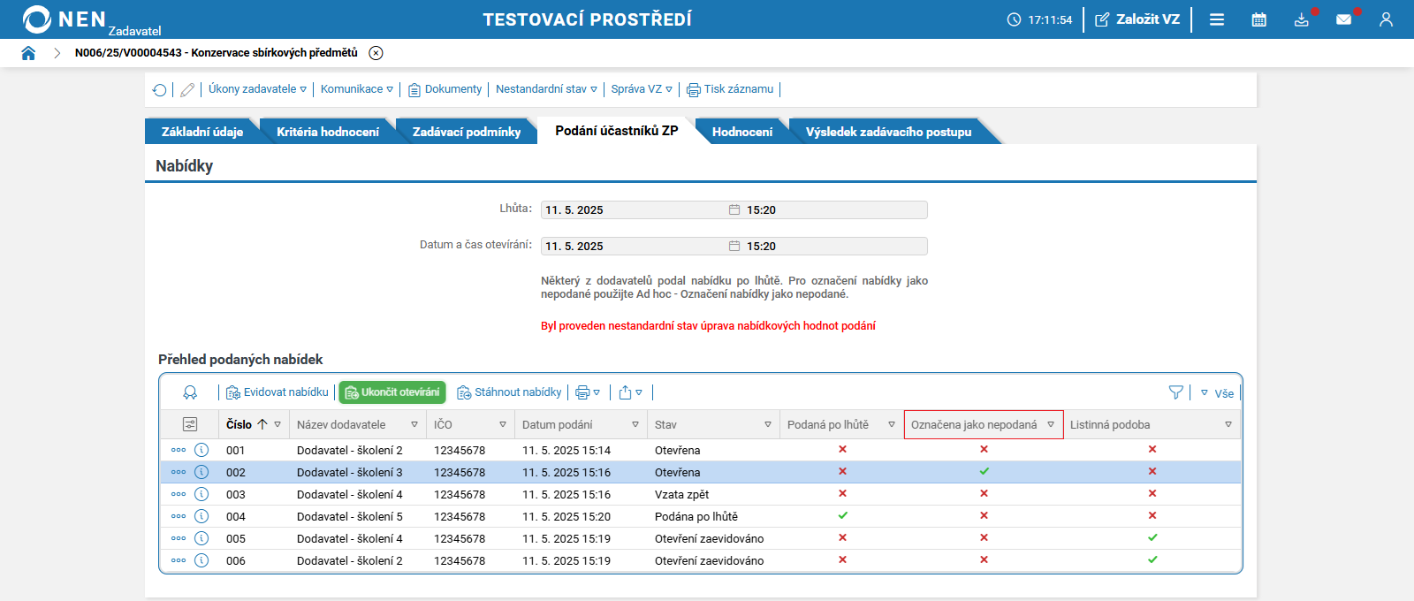Open calendar picker for Lhůta date
This screenshot has height=601, width=1414.
tap(734, 209)
